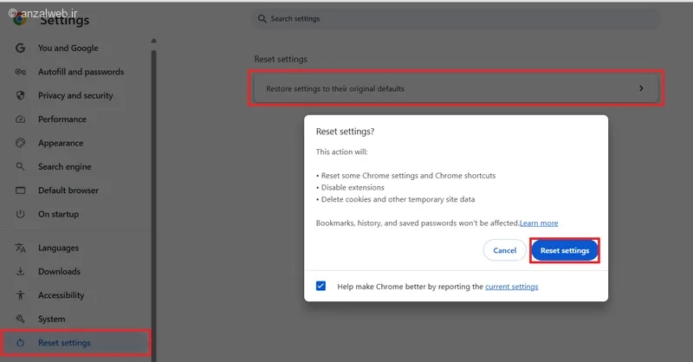Click the Cancel button in dialog
The image size is (693, 362).
[x=504, y=250]
